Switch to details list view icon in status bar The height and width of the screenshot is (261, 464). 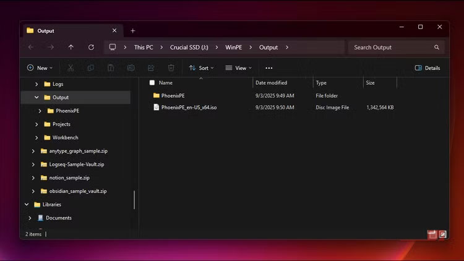432,234
